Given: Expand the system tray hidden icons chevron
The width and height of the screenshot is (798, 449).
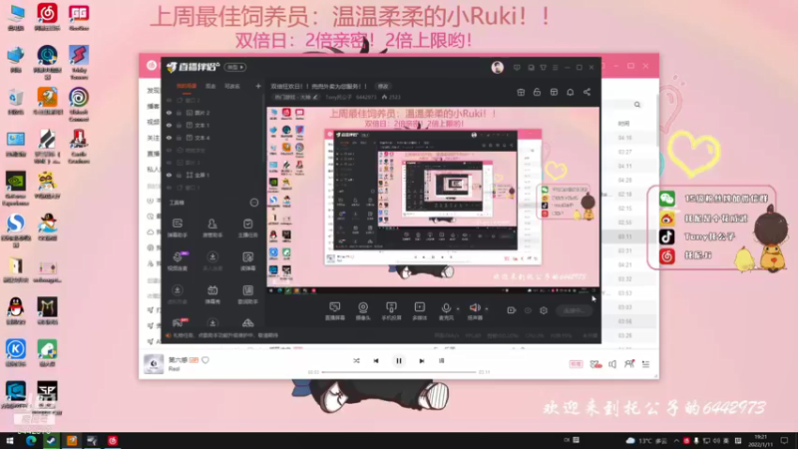Looking at the screenshot, I should click(x=676, y=440).
